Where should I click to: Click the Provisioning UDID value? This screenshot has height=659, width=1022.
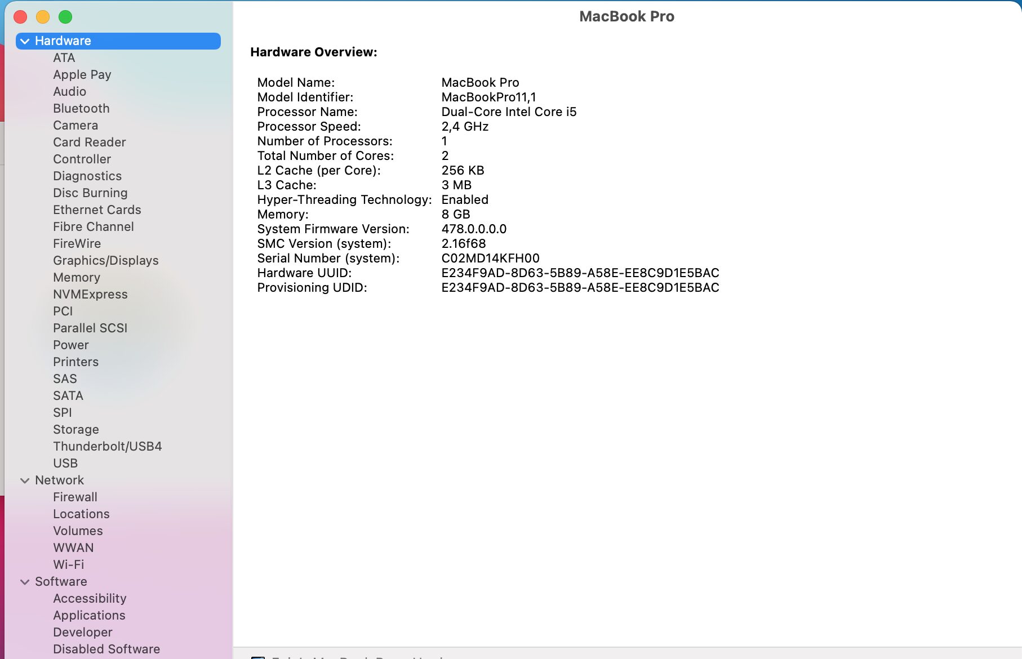click(x=580, y=288)
